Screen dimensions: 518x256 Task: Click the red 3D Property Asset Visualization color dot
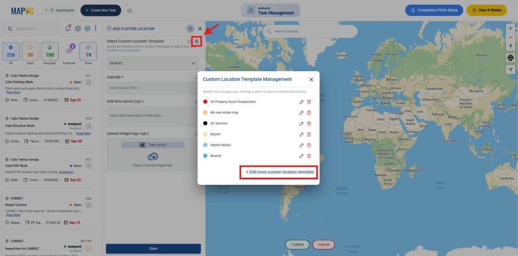(205, 102)
